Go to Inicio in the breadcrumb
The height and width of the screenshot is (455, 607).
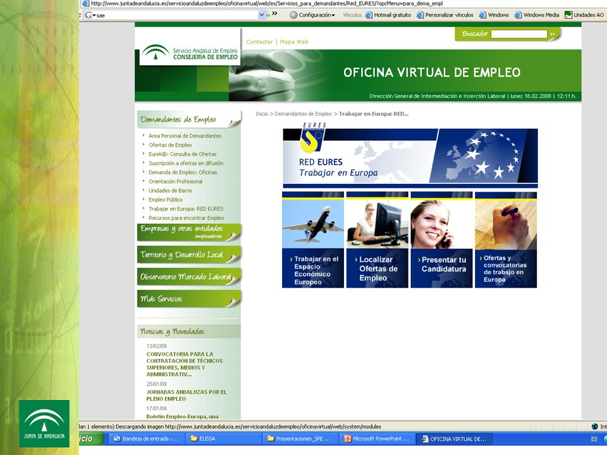(x=262, y=114)
